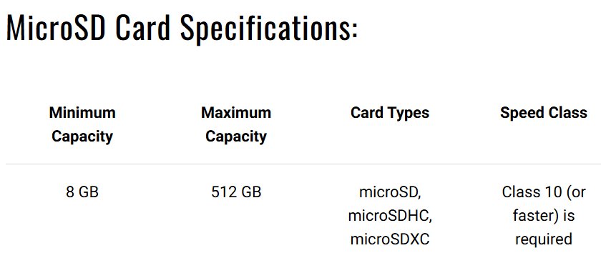Click the horizontal divider below the headers
The image size is (601, 263).
pos(303,164)
